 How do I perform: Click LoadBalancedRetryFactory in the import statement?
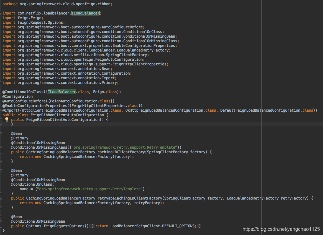[x=143, y=50]
